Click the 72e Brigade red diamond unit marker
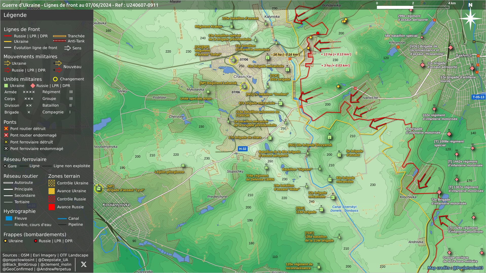The image size is (486, 273). (439, 192)
